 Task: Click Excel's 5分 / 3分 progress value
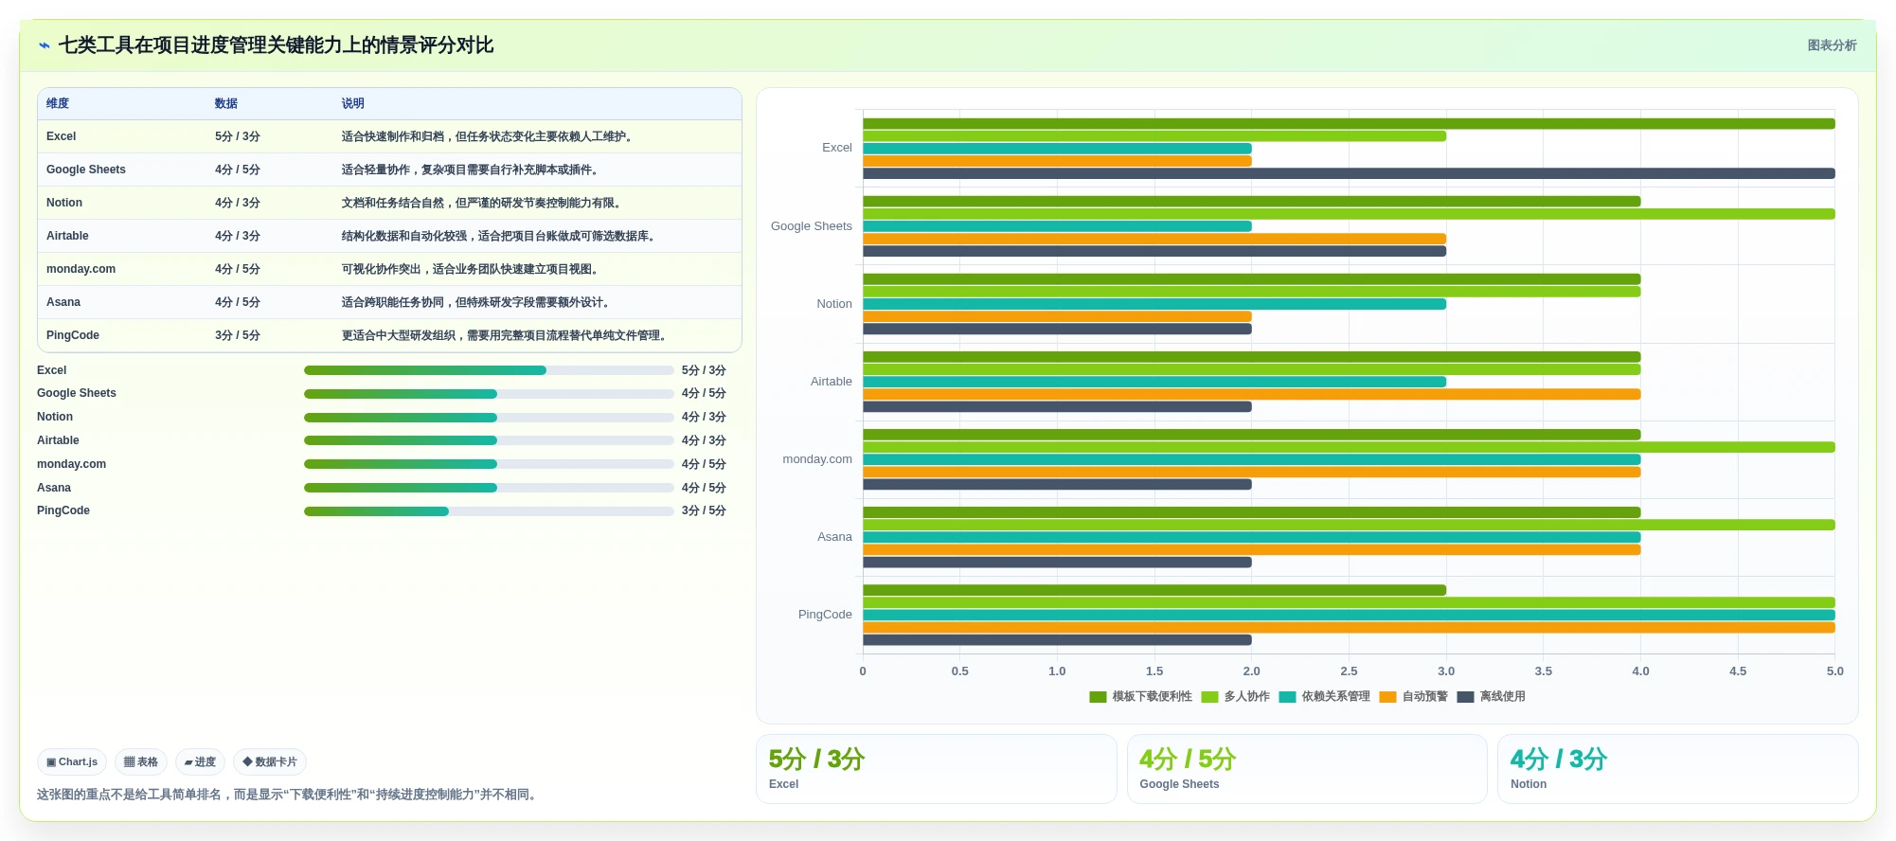pos(704,370)
